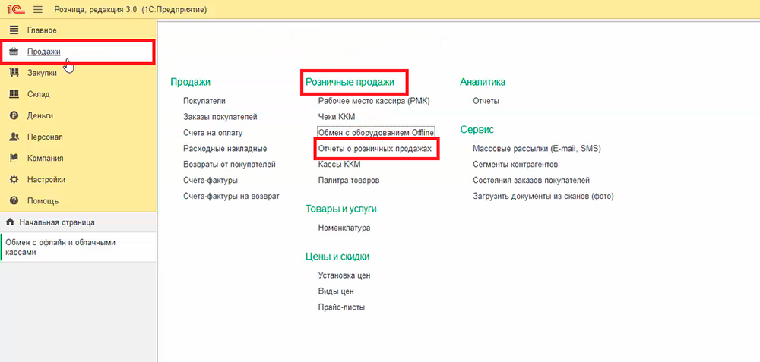The height and width of the screenshot is (362, 760).
Task: Click the people icon beside Персонал
Action: click(13, 137)
